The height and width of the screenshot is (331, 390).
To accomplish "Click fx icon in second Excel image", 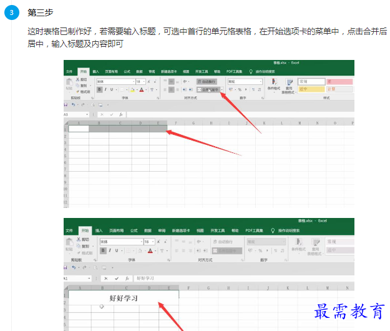I will tap(127, 279).
